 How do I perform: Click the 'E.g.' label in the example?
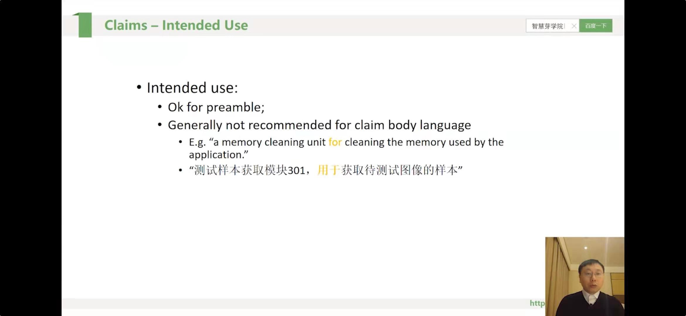[197, 142]
